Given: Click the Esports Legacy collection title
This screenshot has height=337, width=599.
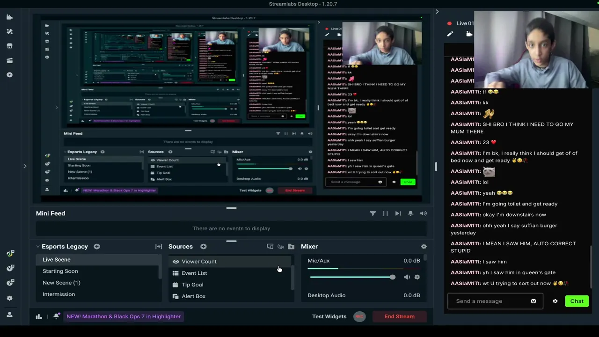Looking at the screenshot, I should point(65,247).
